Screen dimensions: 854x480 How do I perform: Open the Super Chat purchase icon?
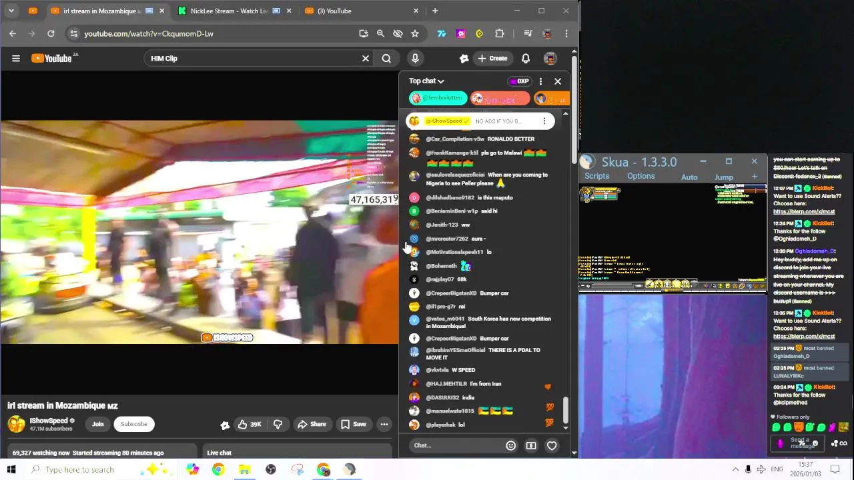pyautogui.click(x=531, y=445)
